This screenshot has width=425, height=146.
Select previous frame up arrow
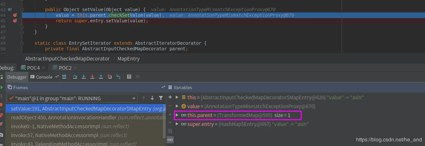pyautogui.click(x=144, y=98)
